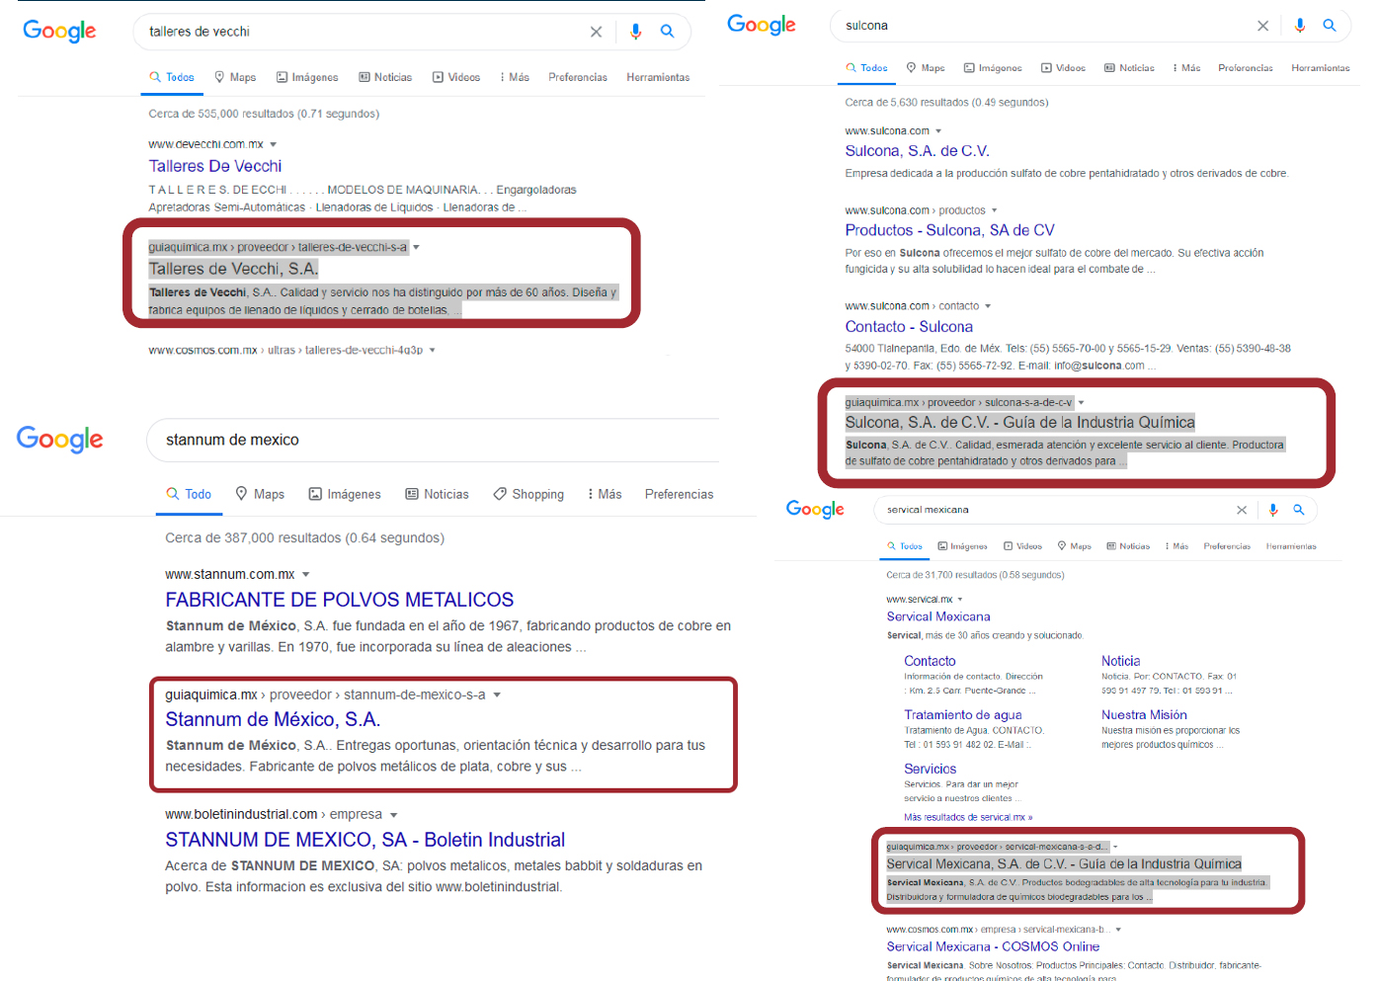This screenshot has width=1379, height=981.
Task: Click microphone icon in "servical mexicana" search bar
Action: click(x=1273, y=510)
